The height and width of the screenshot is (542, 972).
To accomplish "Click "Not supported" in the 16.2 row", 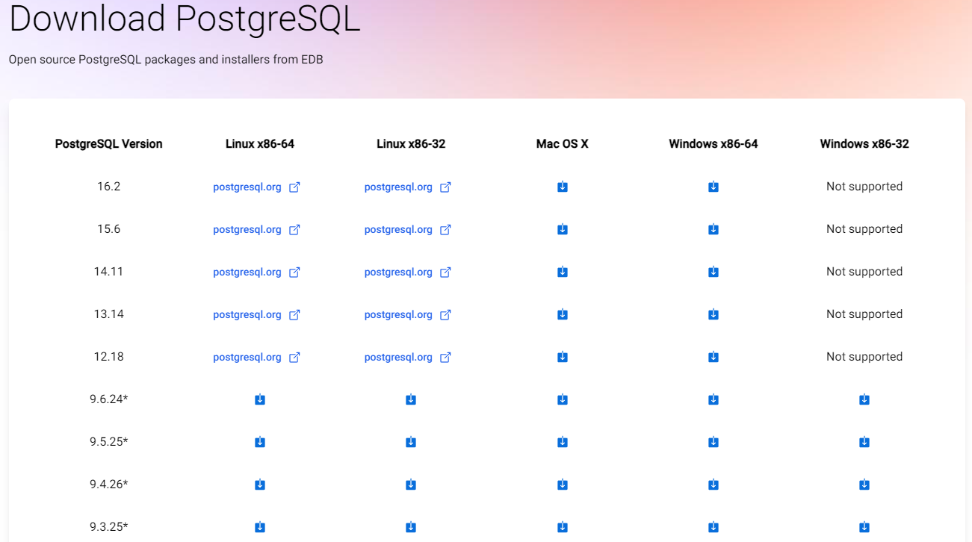I will click(864, 187).
